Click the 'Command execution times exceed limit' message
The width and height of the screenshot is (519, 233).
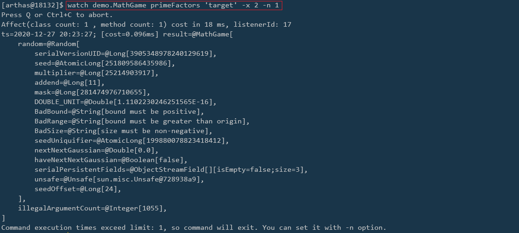(194, 227)
